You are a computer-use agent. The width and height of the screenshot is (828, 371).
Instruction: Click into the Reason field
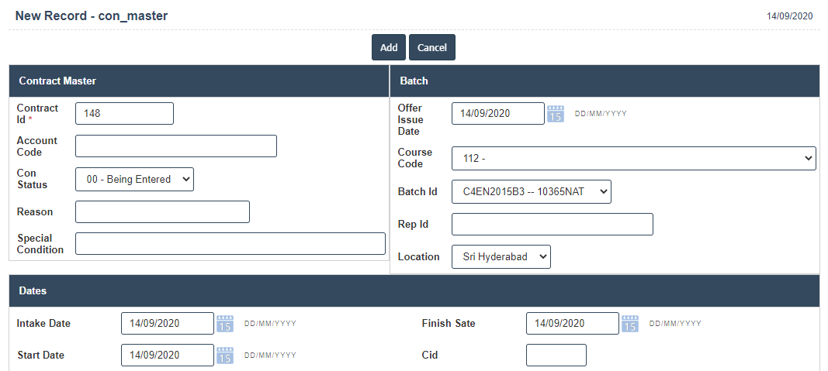(x=162, y=212)
